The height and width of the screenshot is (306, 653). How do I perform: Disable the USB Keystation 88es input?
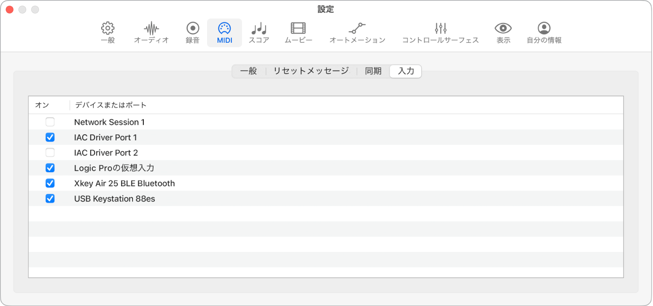point(50,198)
